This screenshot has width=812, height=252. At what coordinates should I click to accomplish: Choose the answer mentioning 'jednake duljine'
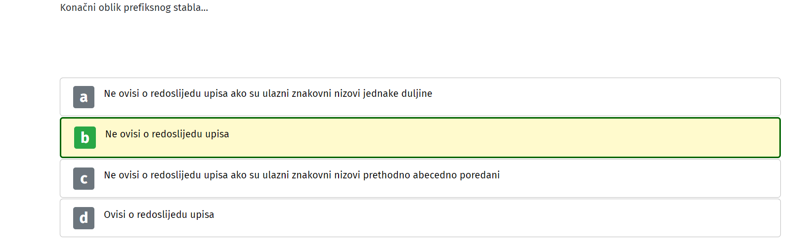pos(268,93)
